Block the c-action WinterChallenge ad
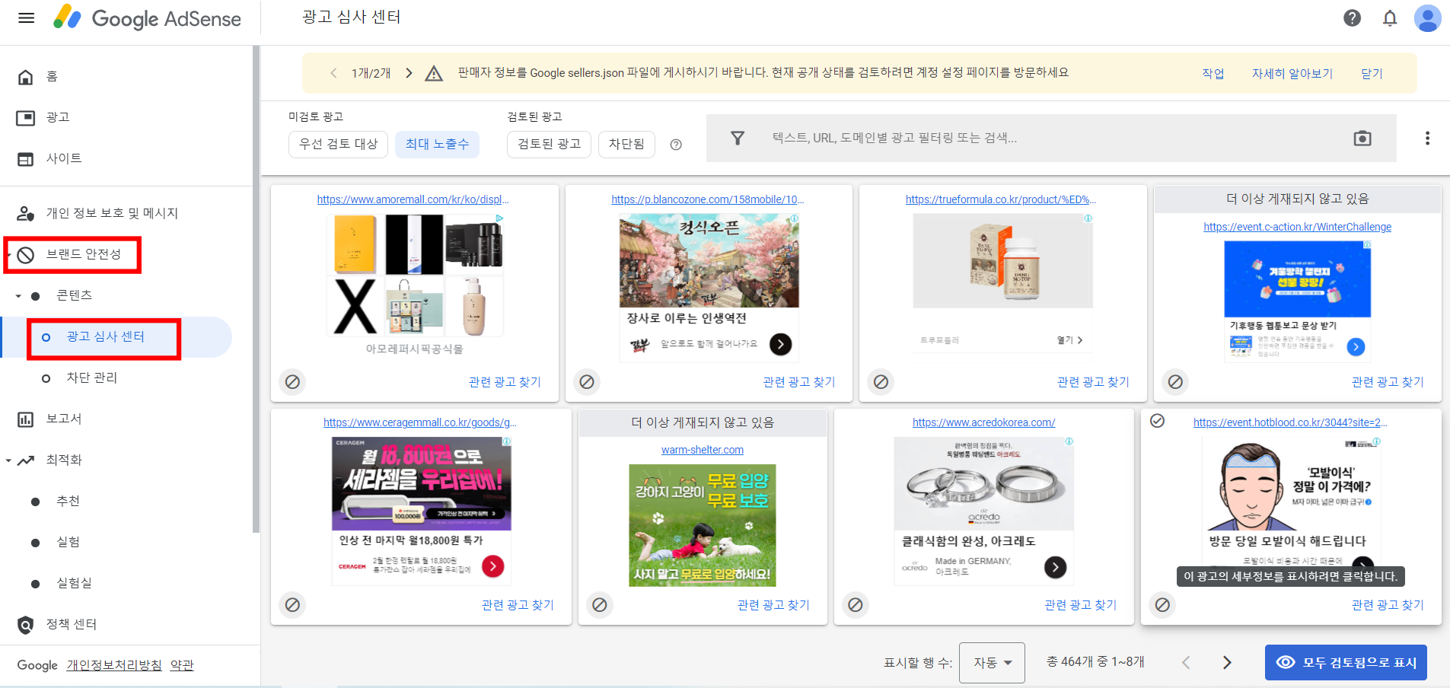 1175,381
